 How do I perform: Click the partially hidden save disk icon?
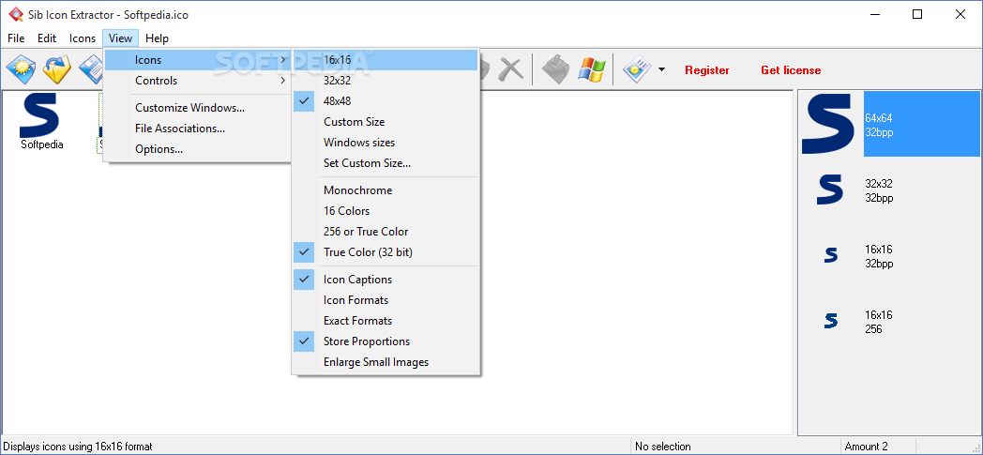91,68
